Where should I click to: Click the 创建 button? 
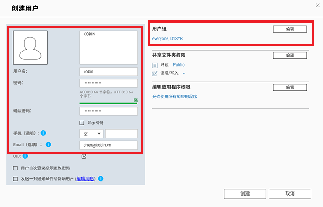click(245, 194)
